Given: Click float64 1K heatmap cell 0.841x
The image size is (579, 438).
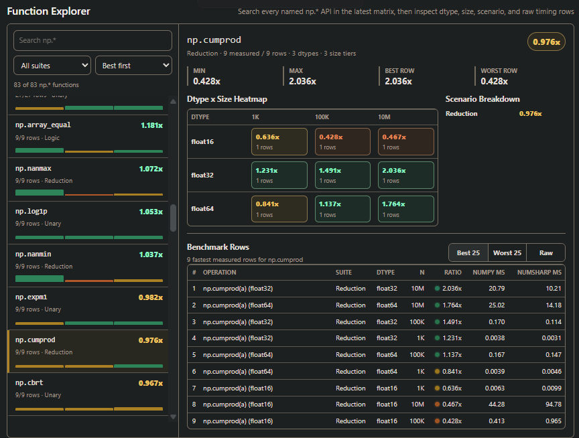Looking at the screenshot, I should click(279, 209).
